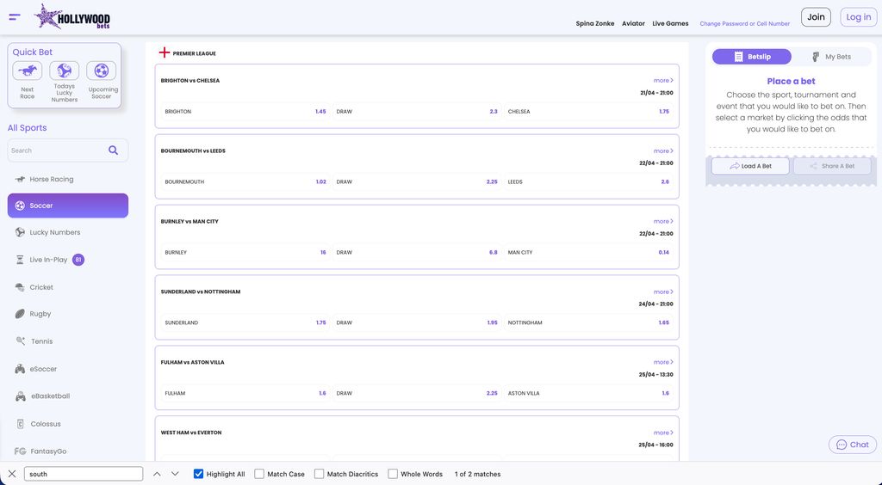Screen dimensions: 882x485
Task: Bet on Man City at 0.14
Action: pyautogui.click(x=588, y=253)
